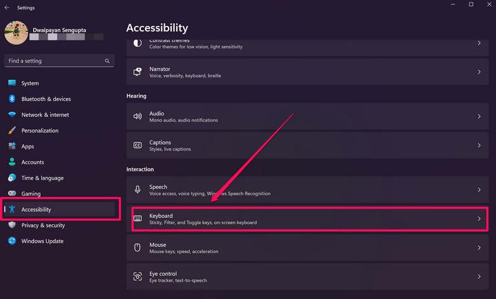Viewport: 496px width, 299px height.
Task: Click the Bluetooth & devices icon
Action: (x=12, y=99)
